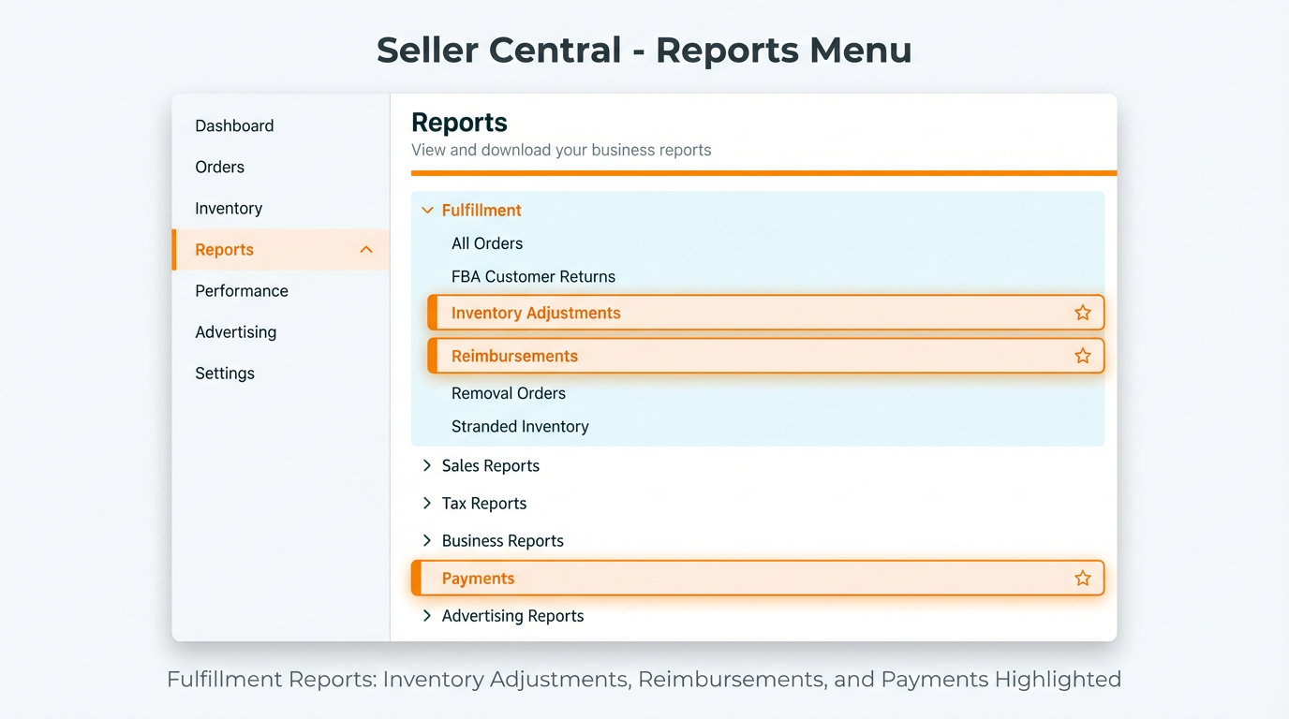This screenshot has width=1289, height=719.
Task: Toggle the Payments favorite star off
Action: (1082, 578)
